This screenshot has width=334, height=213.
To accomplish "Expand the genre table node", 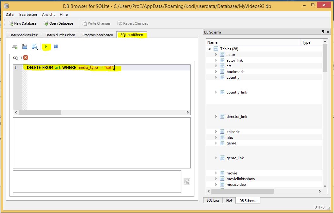I will [x=216, y=143].
